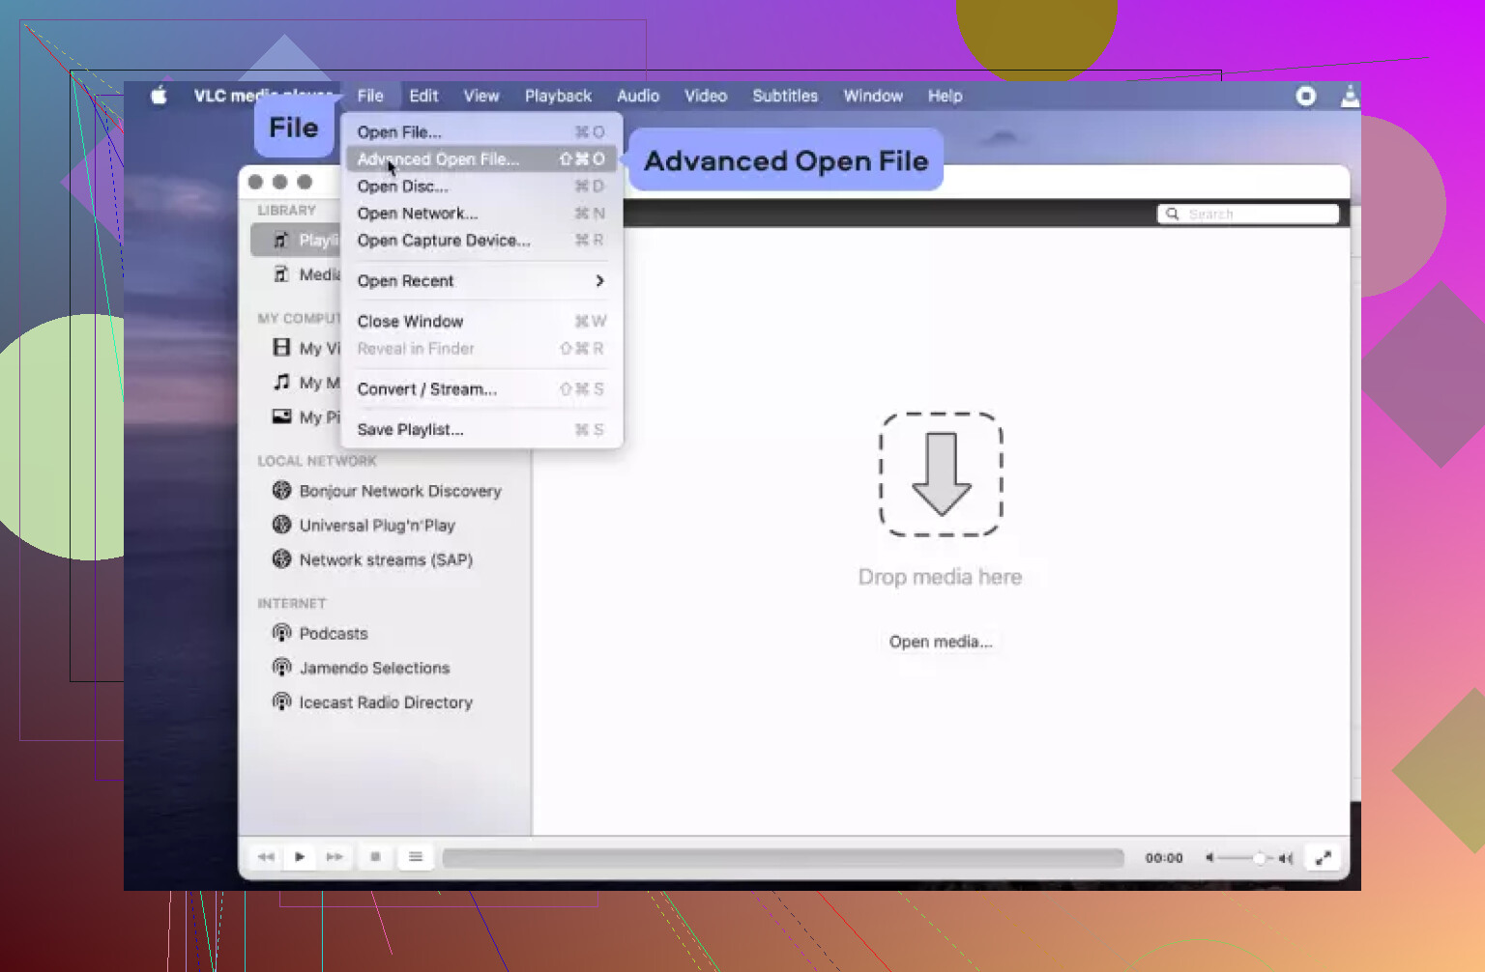Select Playlist in the Library sidebar

pos(296,240)
